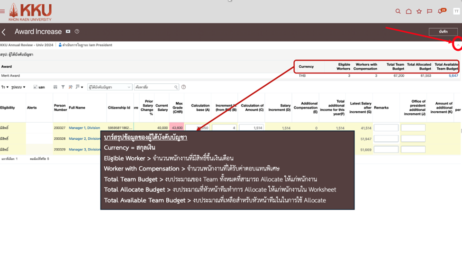Open Favorites star icon
This screenshot has width=462, height=260.
(x=419, y=11)
